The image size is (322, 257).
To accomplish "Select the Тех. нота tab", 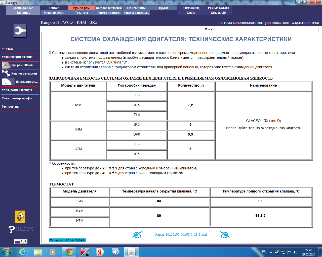I will 82,13.
